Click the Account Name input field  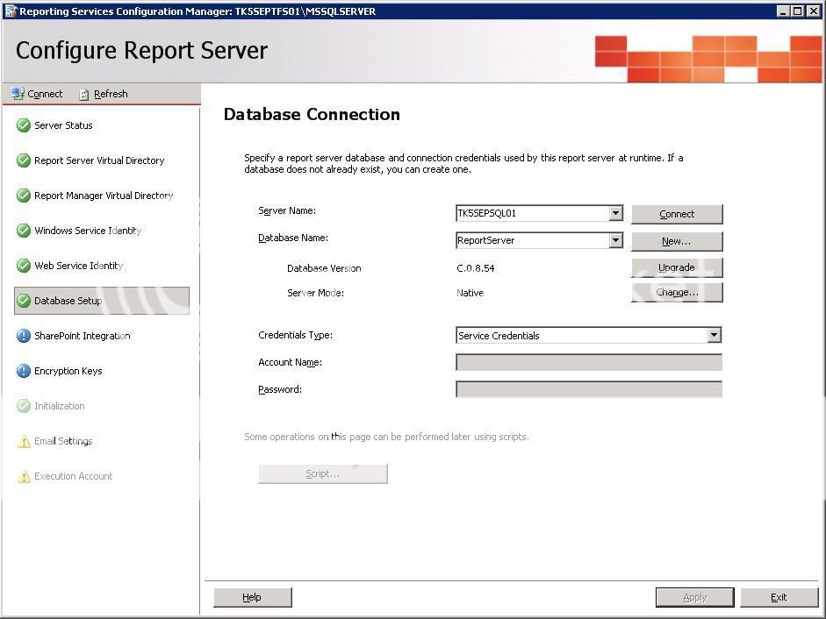pos(588,362)
